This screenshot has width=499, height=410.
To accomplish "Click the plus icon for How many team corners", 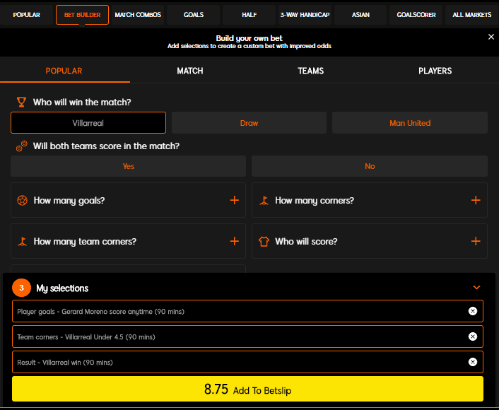I will pos(235,242).
